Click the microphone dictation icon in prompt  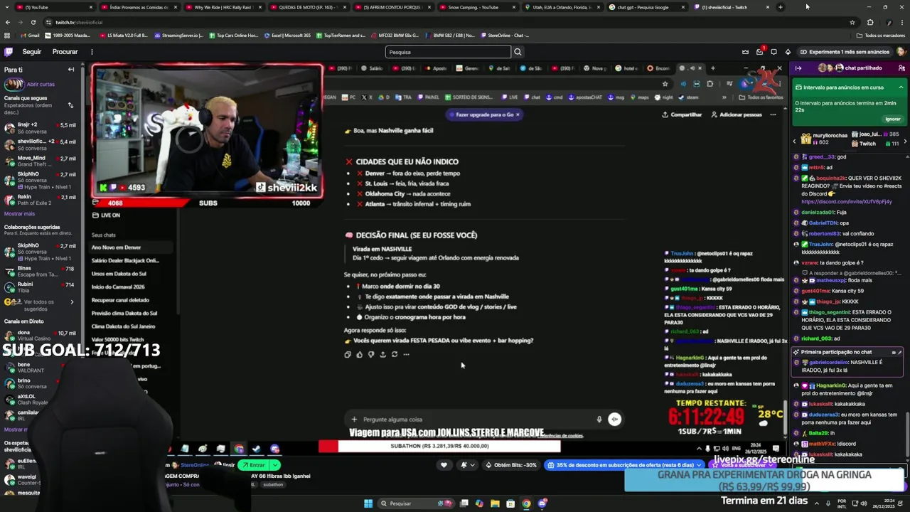pos(599,420)
